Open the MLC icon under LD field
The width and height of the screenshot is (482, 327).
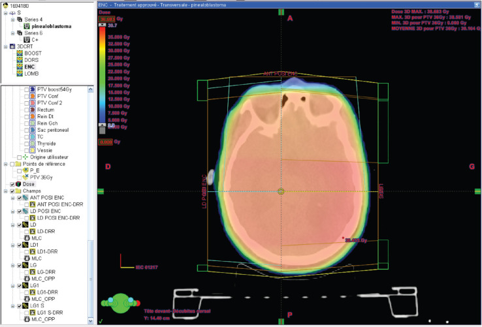[27, 238]
